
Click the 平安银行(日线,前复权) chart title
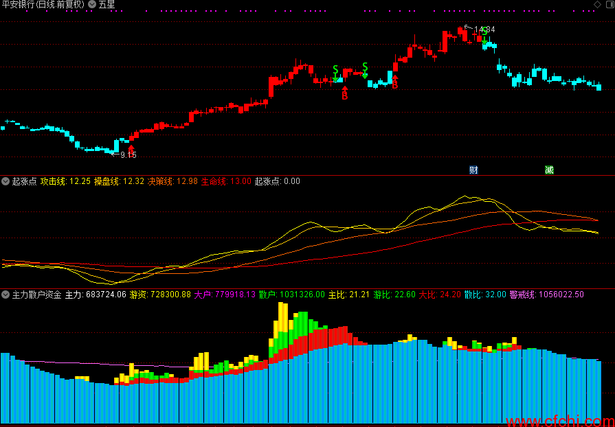point(43,5)
